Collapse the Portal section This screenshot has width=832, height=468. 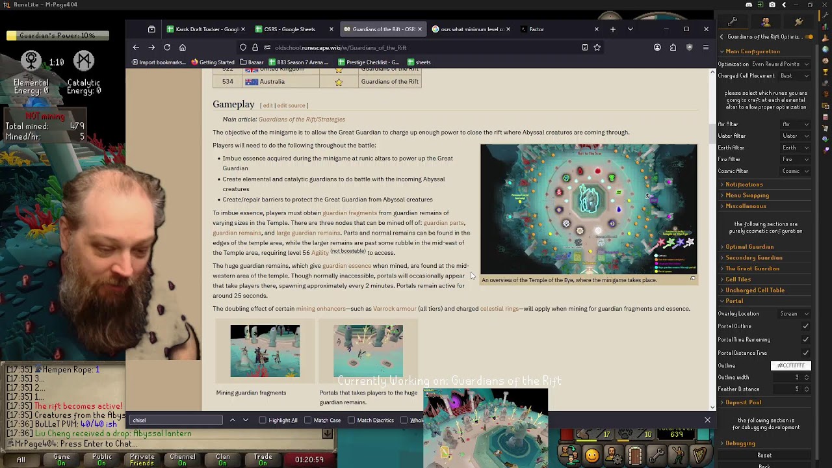[x=734, y=301]
